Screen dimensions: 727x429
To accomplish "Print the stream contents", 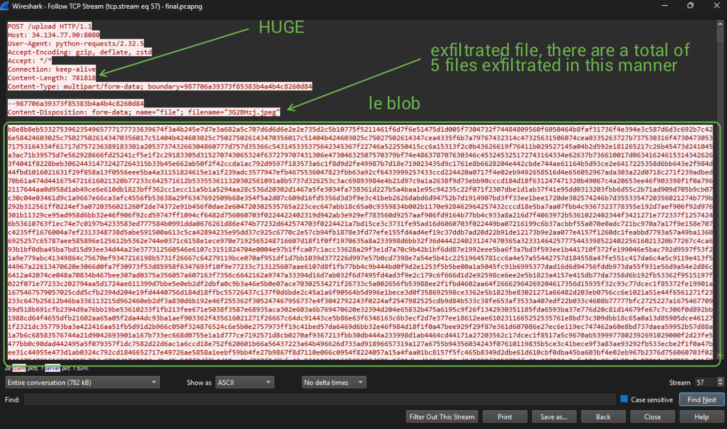I will (x=504, y=417).
